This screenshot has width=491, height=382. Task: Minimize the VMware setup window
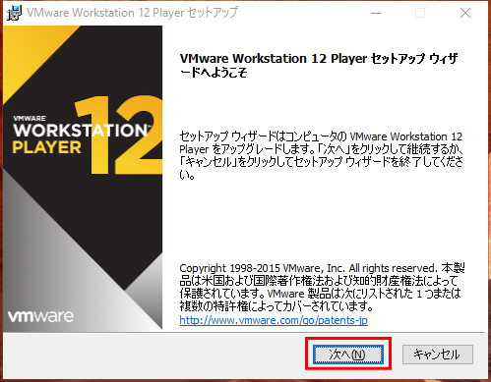point(376,13)
